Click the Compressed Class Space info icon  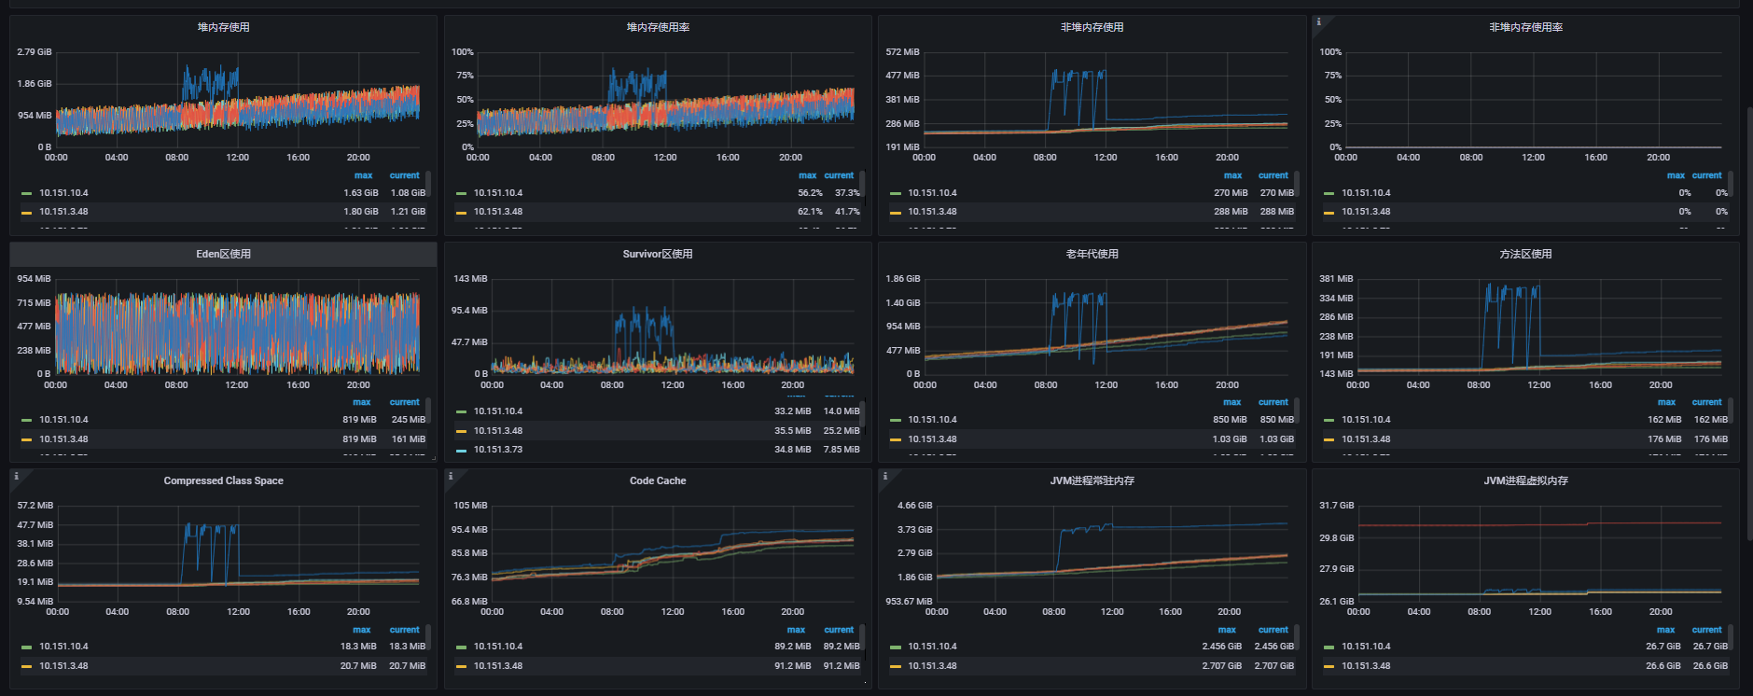(16, 476)
